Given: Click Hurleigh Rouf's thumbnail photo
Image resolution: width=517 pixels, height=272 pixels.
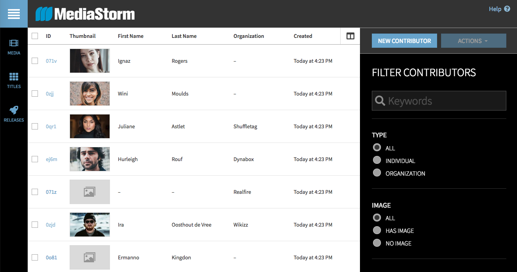Looking at the screenshot, I should pyautogui.click(x=90, y=159).
